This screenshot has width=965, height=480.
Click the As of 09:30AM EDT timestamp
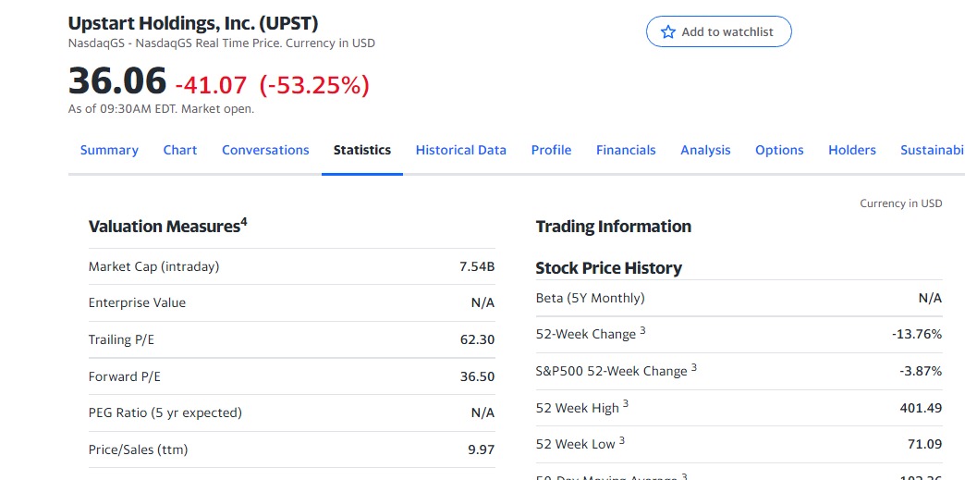click(x=161, y=109)
